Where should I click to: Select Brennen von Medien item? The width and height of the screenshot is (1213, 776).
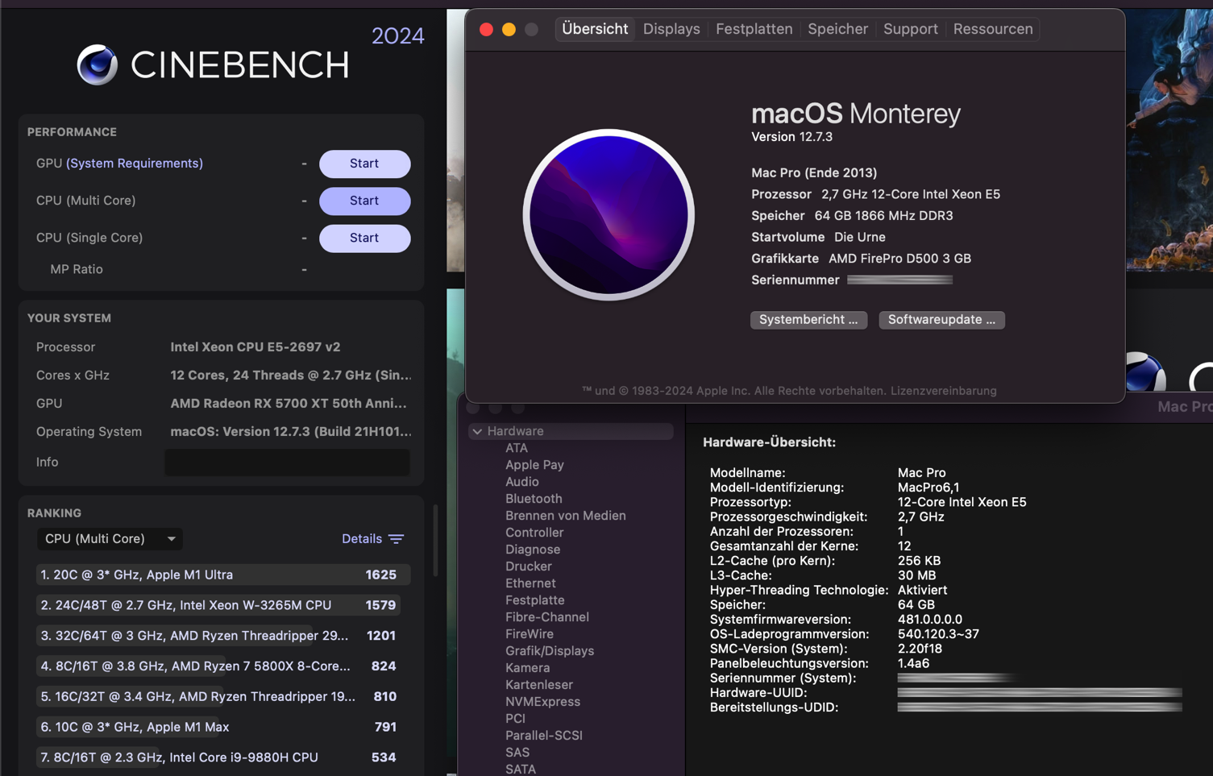pyautogui.click(x=565, y=516)
